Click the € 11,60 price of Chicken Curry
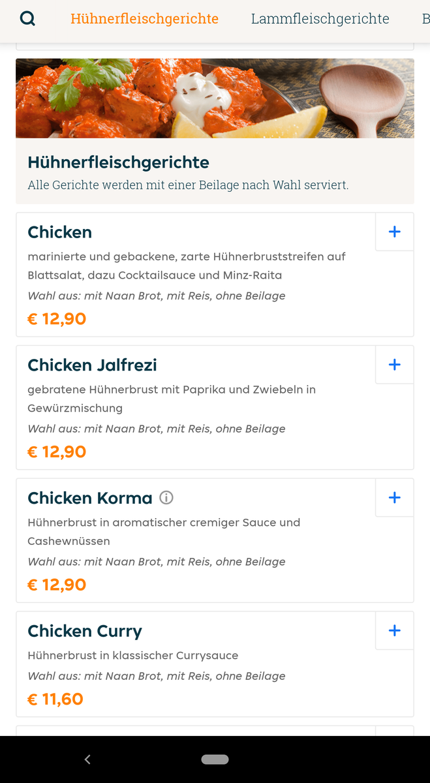This screenshot has height=783, width=430. point(55,699)
